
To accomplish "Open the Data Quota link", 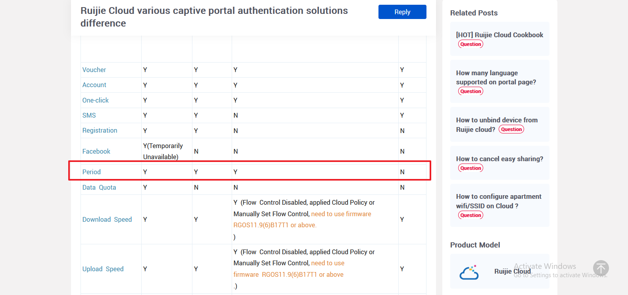I will [x=99, y=187].
